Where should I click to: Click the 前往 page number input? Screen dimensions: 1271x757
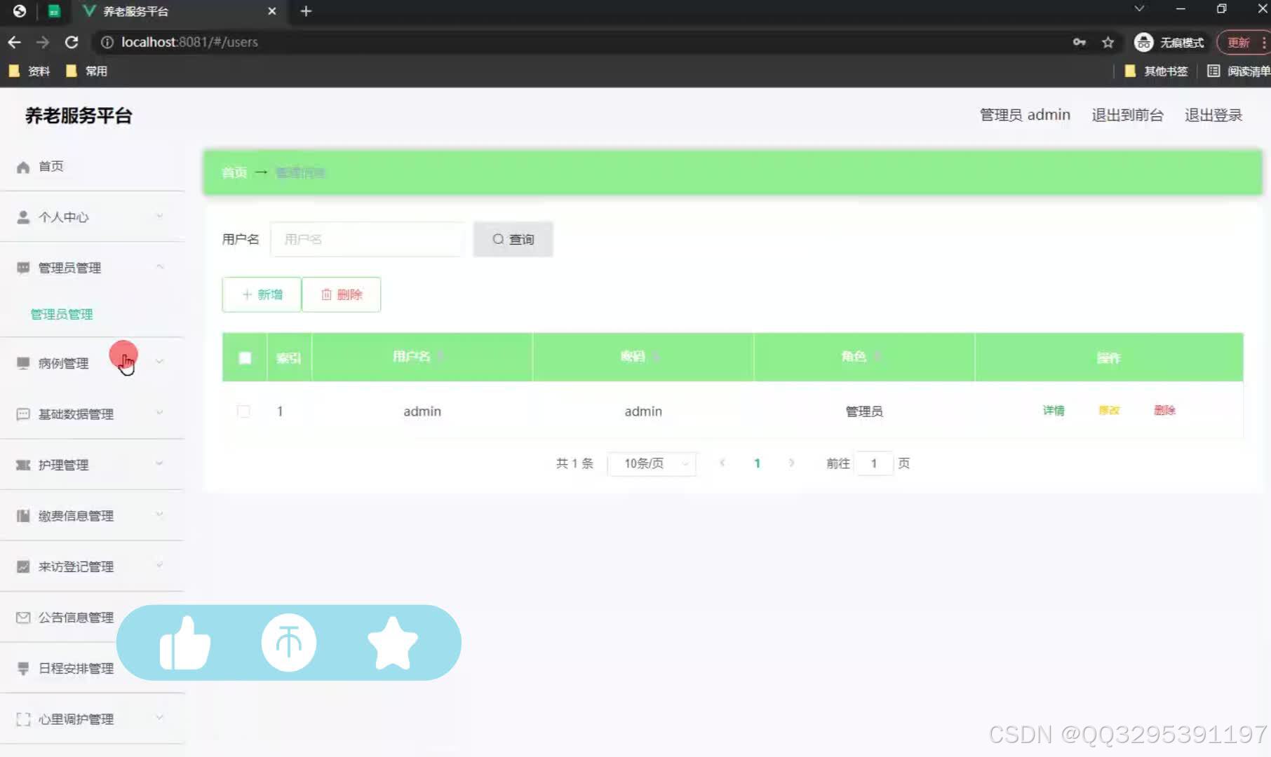tap(874, 463)
